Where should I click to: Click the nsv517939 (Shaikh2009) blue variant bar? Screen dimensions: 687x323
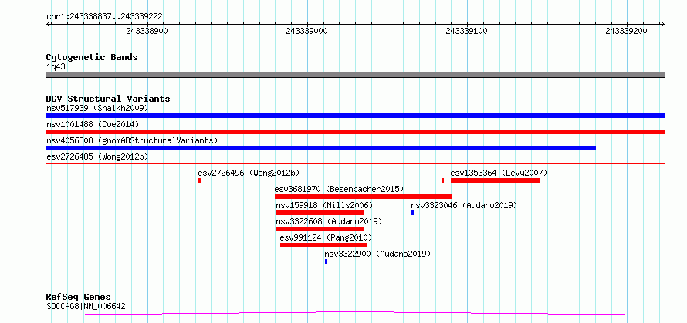coord(355,116)
